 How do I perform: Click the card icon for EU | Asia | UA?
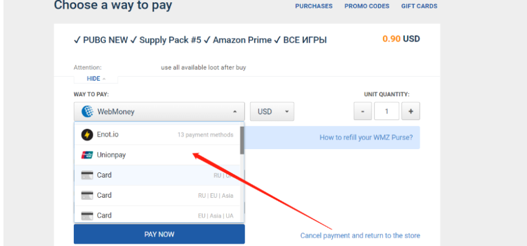click(x=87, y=216)
